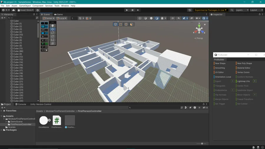This screenshot has width=265, height=149.
Task: Open the Unity Cloud icon
Action: pos(14,10)
